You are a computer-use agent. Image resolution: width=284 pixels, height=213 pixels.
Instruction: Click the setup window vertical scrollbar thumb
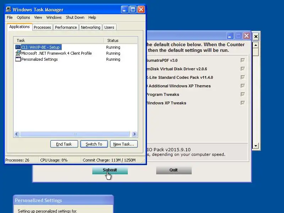(x=256, y=52)
